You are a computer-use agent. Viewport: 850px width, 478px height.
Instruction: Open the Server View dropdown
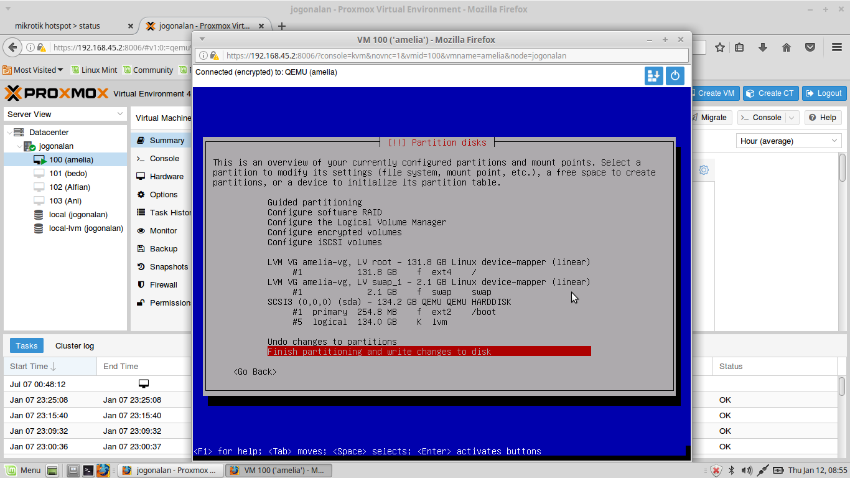coord(65,114)
